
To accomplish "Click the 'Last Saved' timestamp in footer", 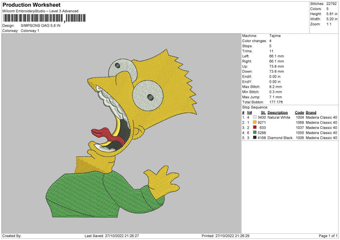I will 112,235.
